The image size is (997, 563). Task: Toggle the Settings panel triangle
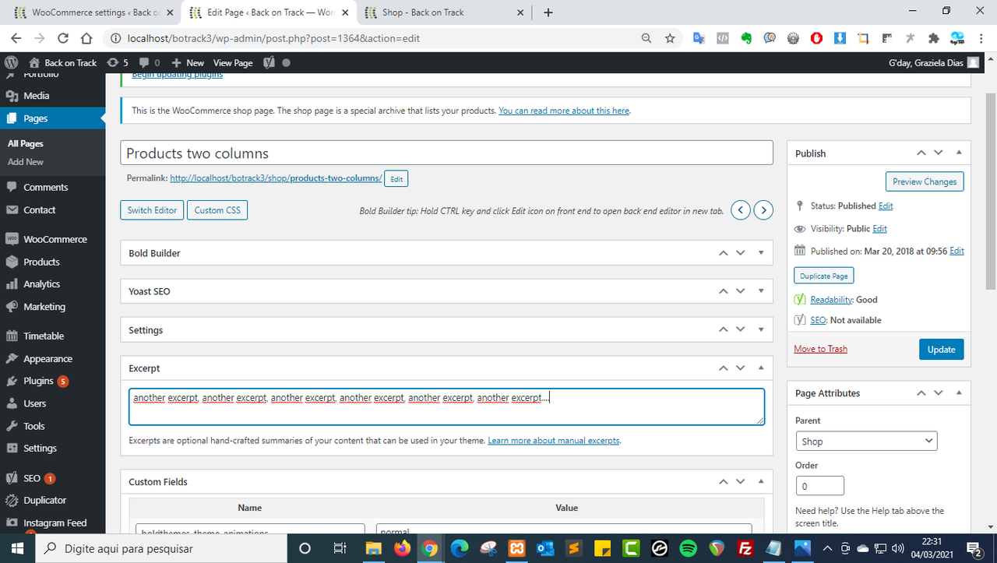pos(761,330)
